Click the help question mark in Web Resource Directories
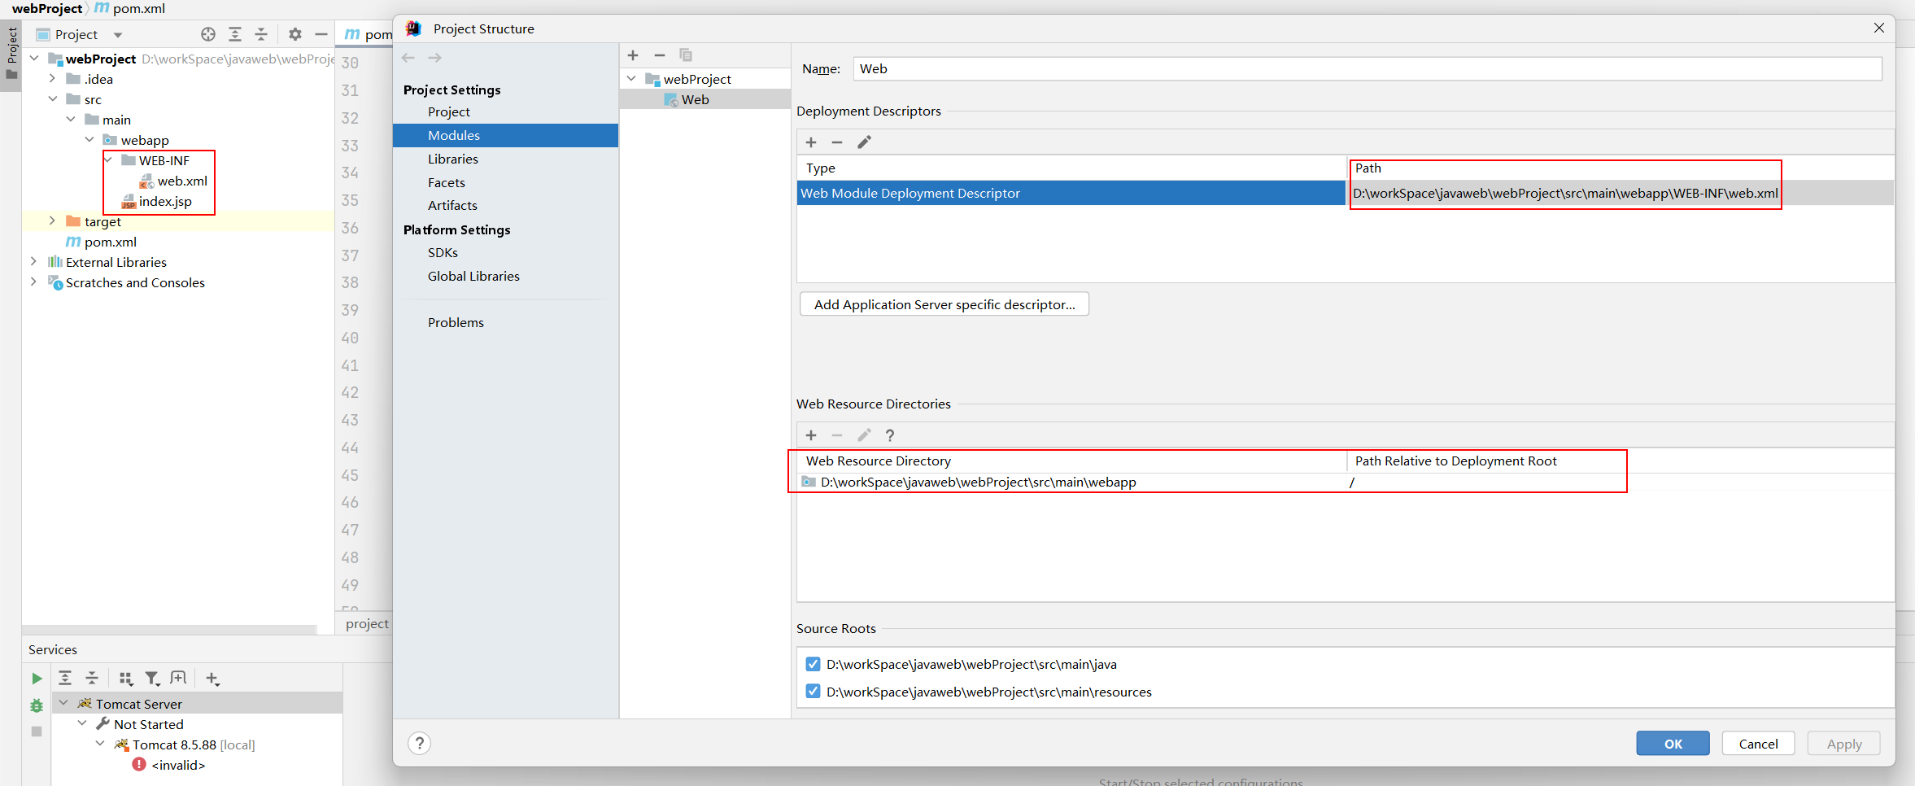The height and width of the screenshot is (786, 1915). pos(890,435)
